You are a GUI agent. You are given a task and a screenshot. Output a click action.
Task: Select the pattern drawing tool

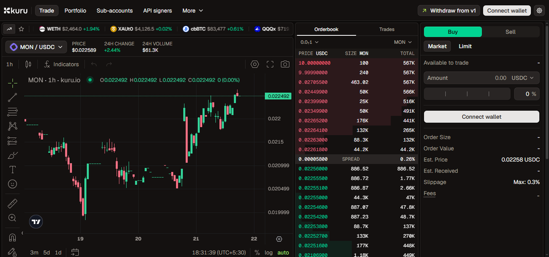[x=13, y=126]
